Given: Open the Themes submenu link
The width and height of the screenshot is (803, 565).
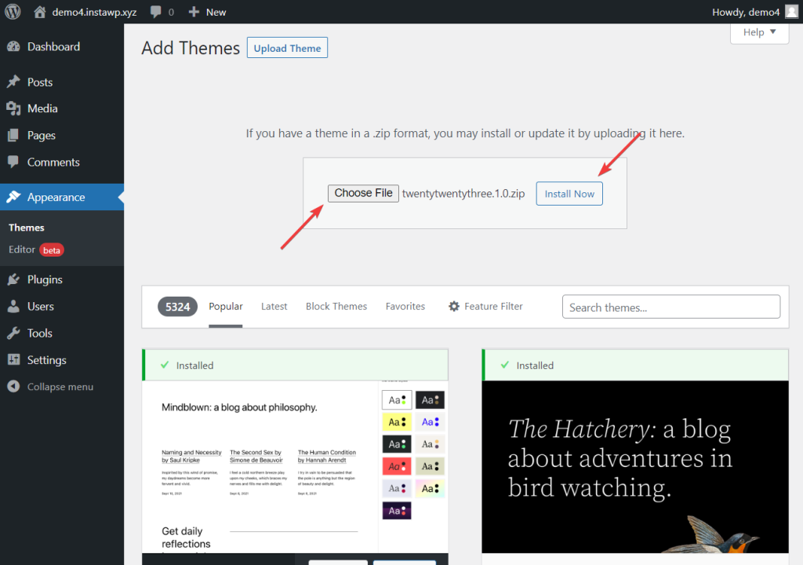Looking at the screenshot, I should click(x=27, y=228).
